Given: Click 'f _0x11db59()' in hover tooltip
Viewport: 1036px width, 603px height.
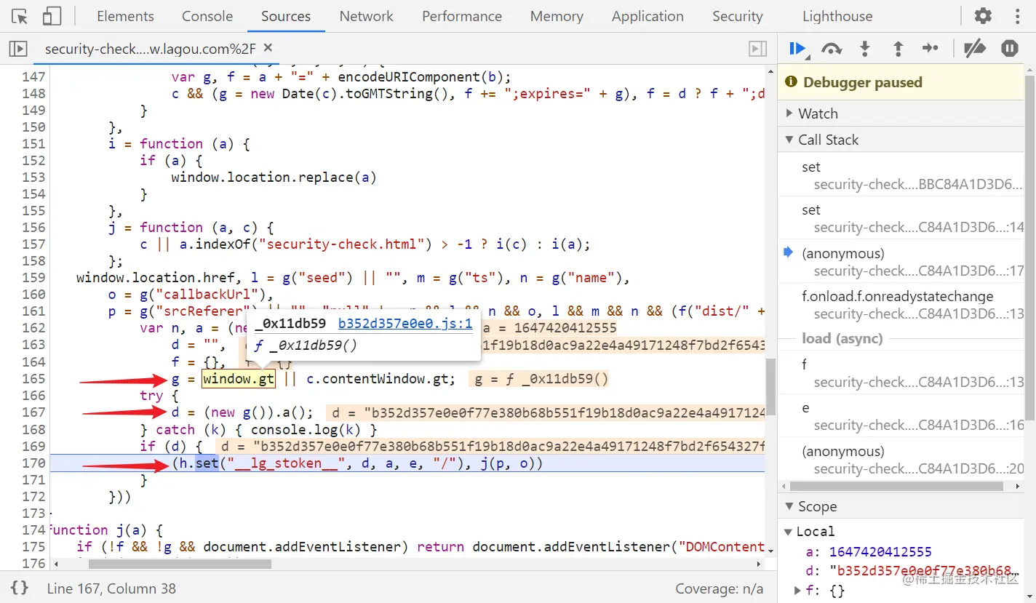Looking at the screenshot, I should click(x=306, y=346).
